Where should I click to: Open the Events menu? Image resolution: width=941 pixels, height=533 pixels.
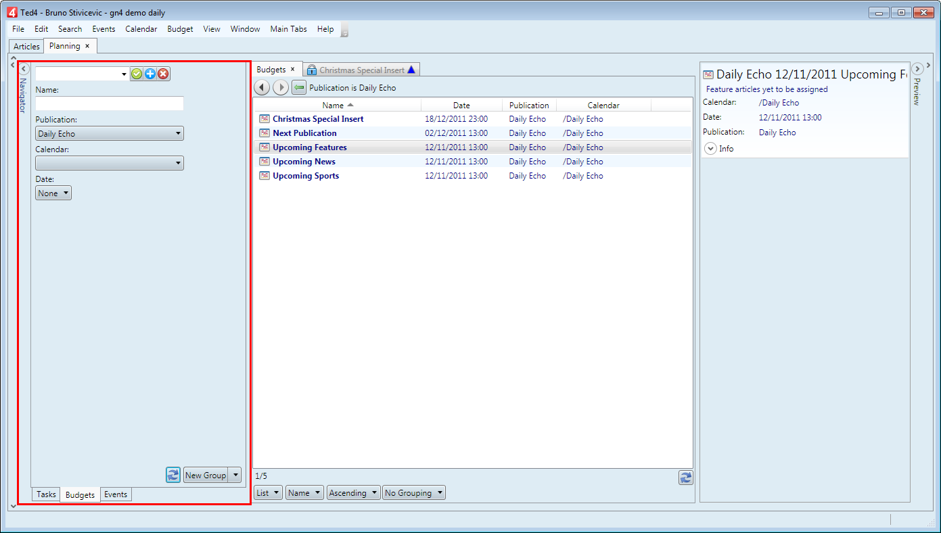click(x=104, y=29)
